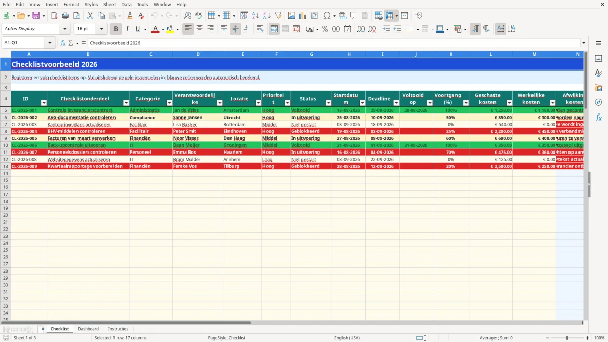Click the PageStyle_Checklist status field
608x342 pixels.
click(x=226, y=338)
